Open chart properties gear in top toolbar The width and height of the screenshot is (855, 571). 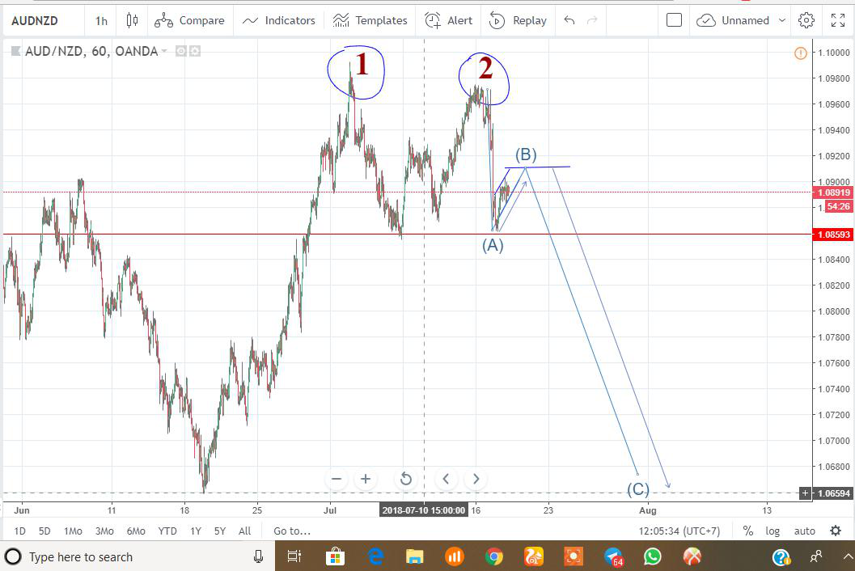pyautogui.click(x=806, y=21)
